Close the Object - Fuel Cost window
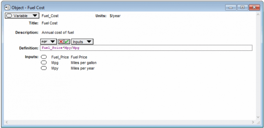This screenshot has width=264, height=128. [x=254, y=7]
